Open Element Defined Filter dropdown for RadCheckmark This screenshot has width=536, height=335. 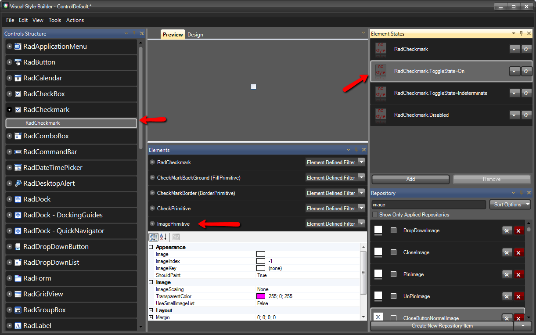361,162
